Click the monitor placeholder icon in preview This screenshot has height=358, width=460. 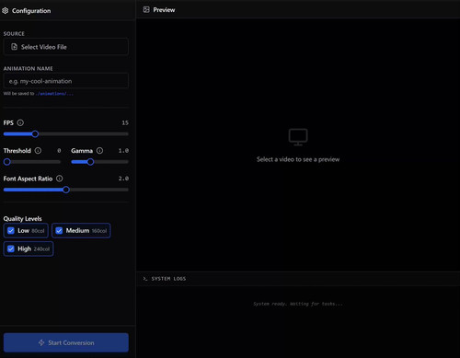click(298, 137)
